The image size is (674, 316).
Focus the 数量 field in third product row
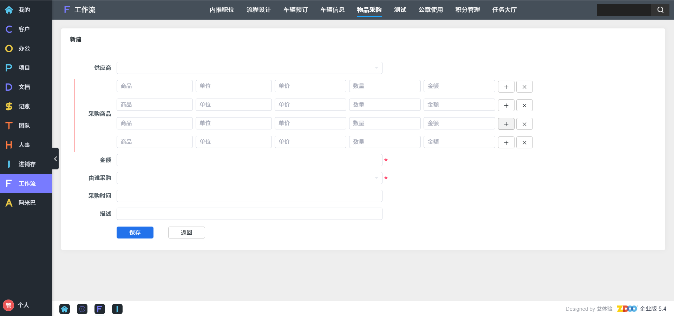click(385, 123)
